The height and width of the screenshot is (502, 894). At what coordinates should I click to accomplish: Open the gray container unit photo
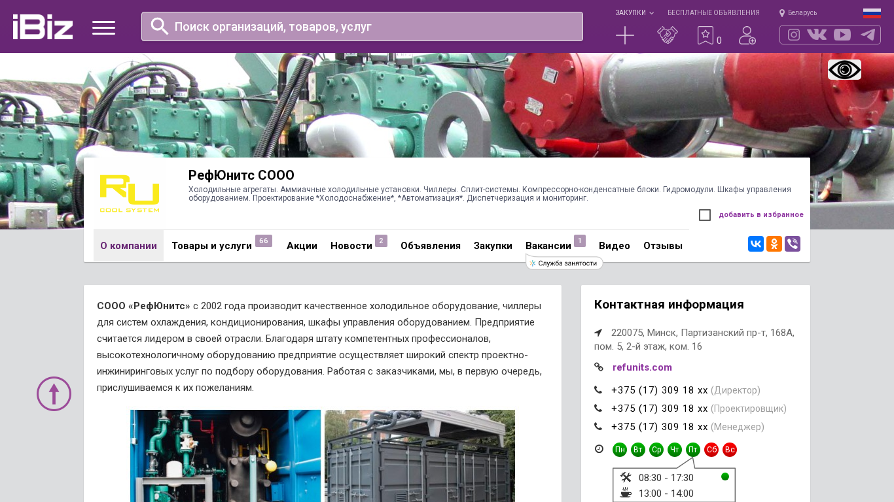[x=420, y=456]
